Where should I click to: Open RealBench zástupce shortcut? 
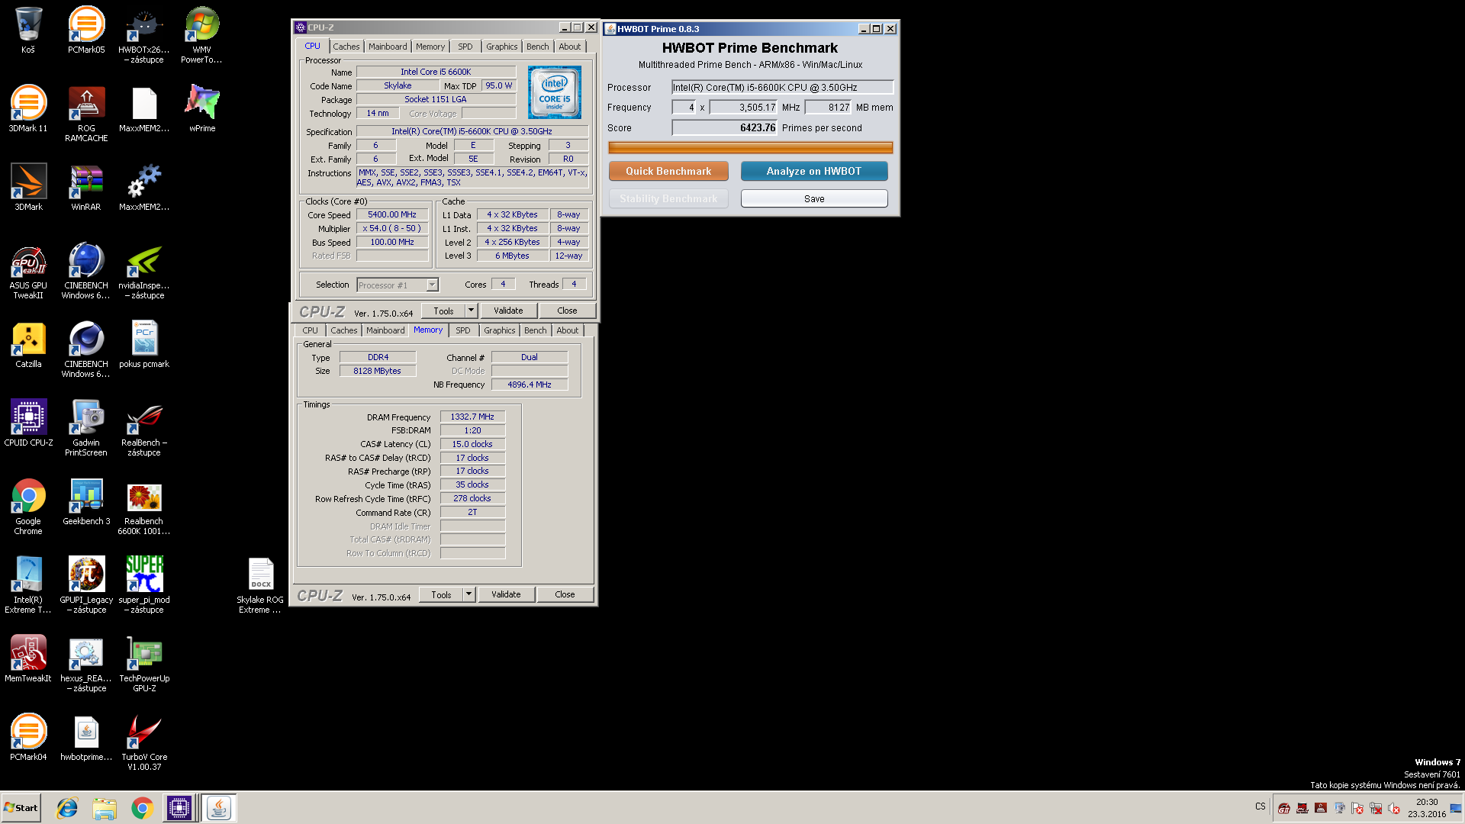(x=144, y=428)
